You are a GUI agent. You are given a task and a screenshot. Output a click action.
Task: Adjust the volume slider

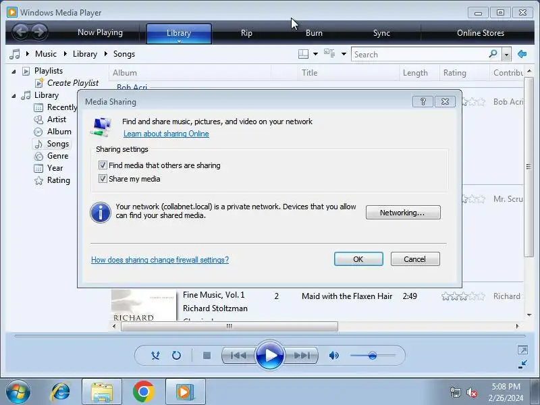point(373,356)
